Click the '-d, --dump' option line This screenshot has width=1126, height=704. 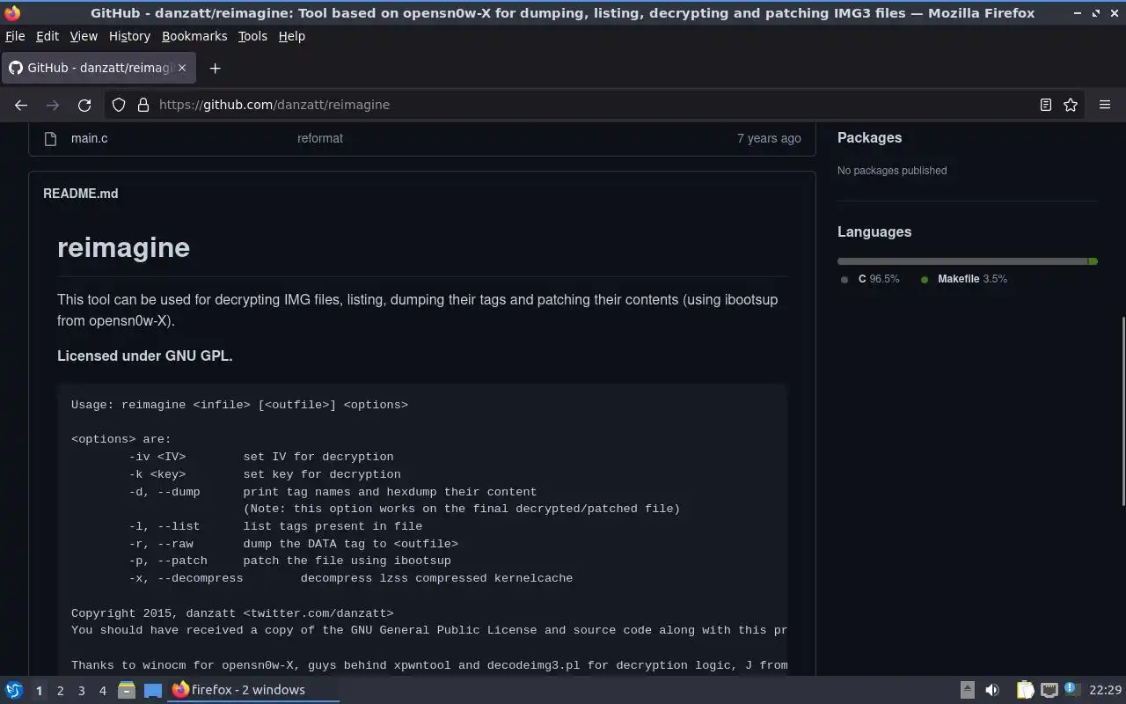[x=333, y=492]
